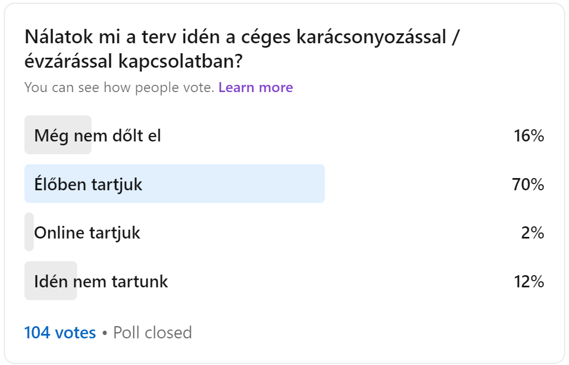Viewport: 569px width, 365px height.
Task: Click the 2% result value
Action: [532, 232]
